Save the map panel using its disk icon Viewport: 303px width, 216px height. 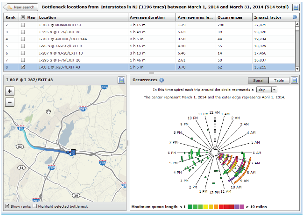(121, 80)
